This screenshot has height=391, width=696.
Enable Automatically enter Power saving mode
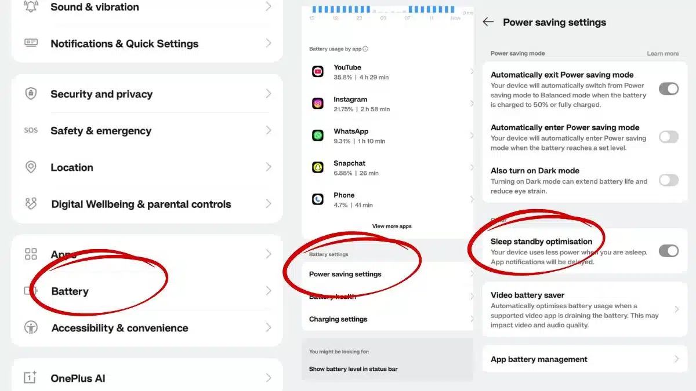(669, 137)
